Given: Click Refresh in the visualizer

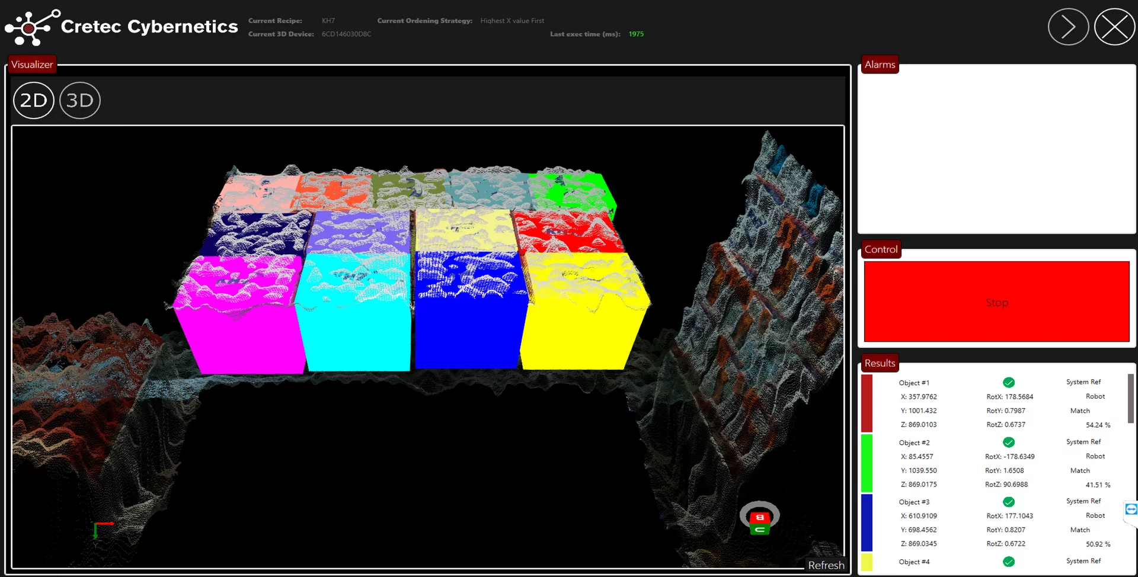Looking at the screenshot, I should tap(826, 565).
